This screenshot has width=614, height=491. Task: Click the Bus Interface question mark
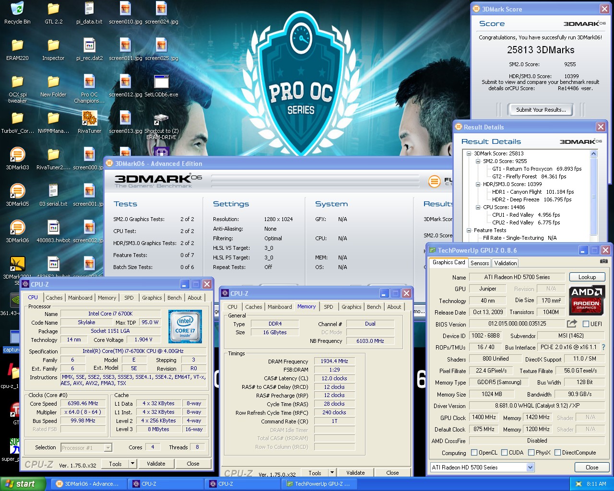pyautogui.click(x=603, y=347)
